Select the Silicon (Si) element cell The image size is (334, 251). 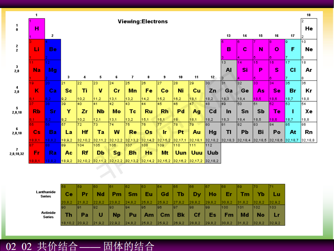point(245,70)
